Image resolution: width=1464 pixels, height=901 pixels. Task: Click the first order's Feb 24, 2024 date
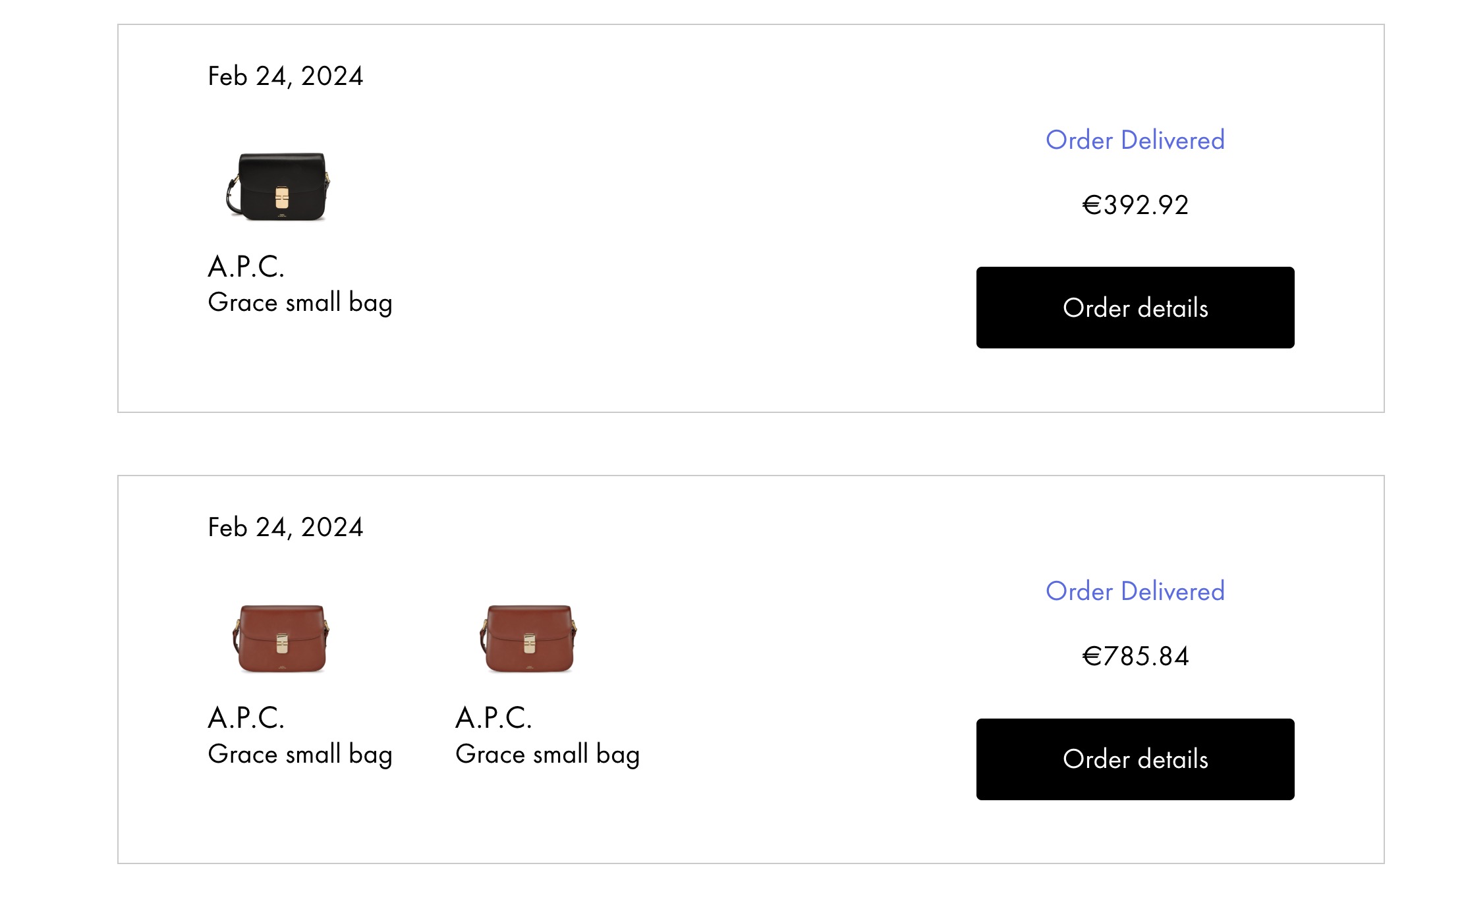point(285,76)
